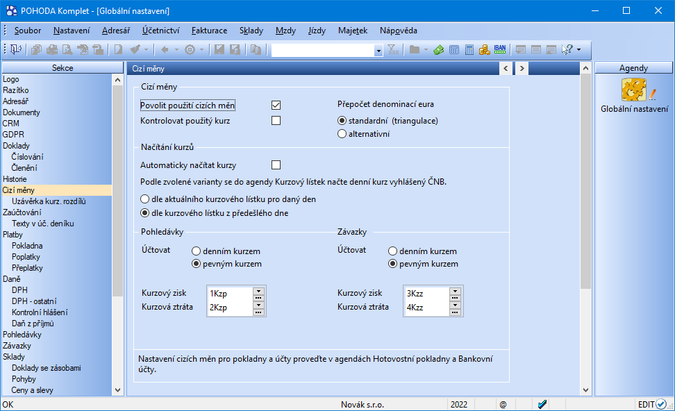
Task: Select Pohledávky denním kurzem radio
Action: (x=196, y=251)
